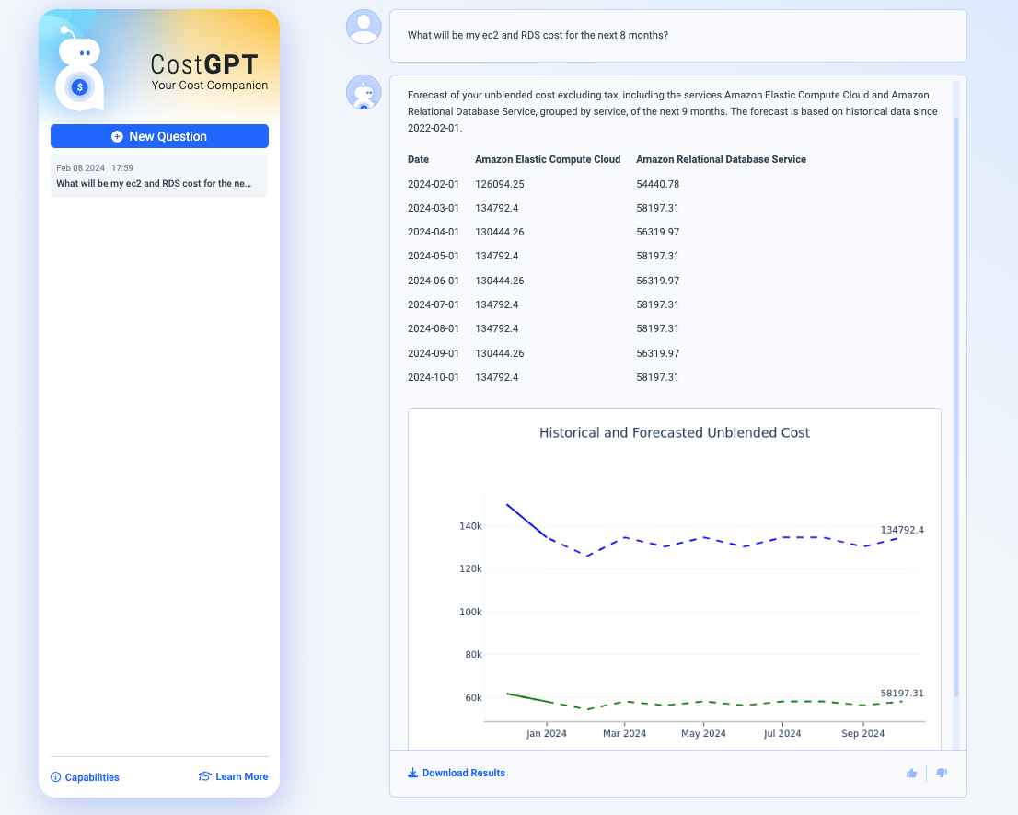Click the plus icon in New Question
This screenshot has height=815, width=1018.
coord(117,136)
